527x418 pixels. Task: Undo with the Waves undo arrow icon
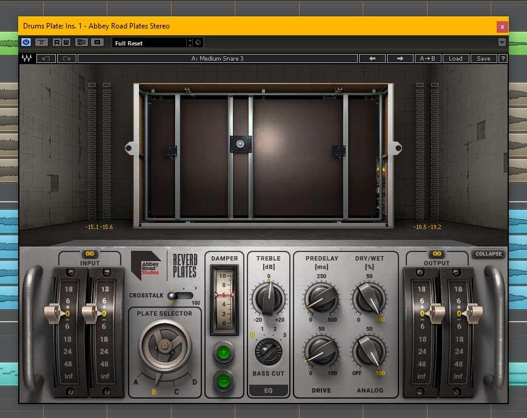[x=45, y=59]
